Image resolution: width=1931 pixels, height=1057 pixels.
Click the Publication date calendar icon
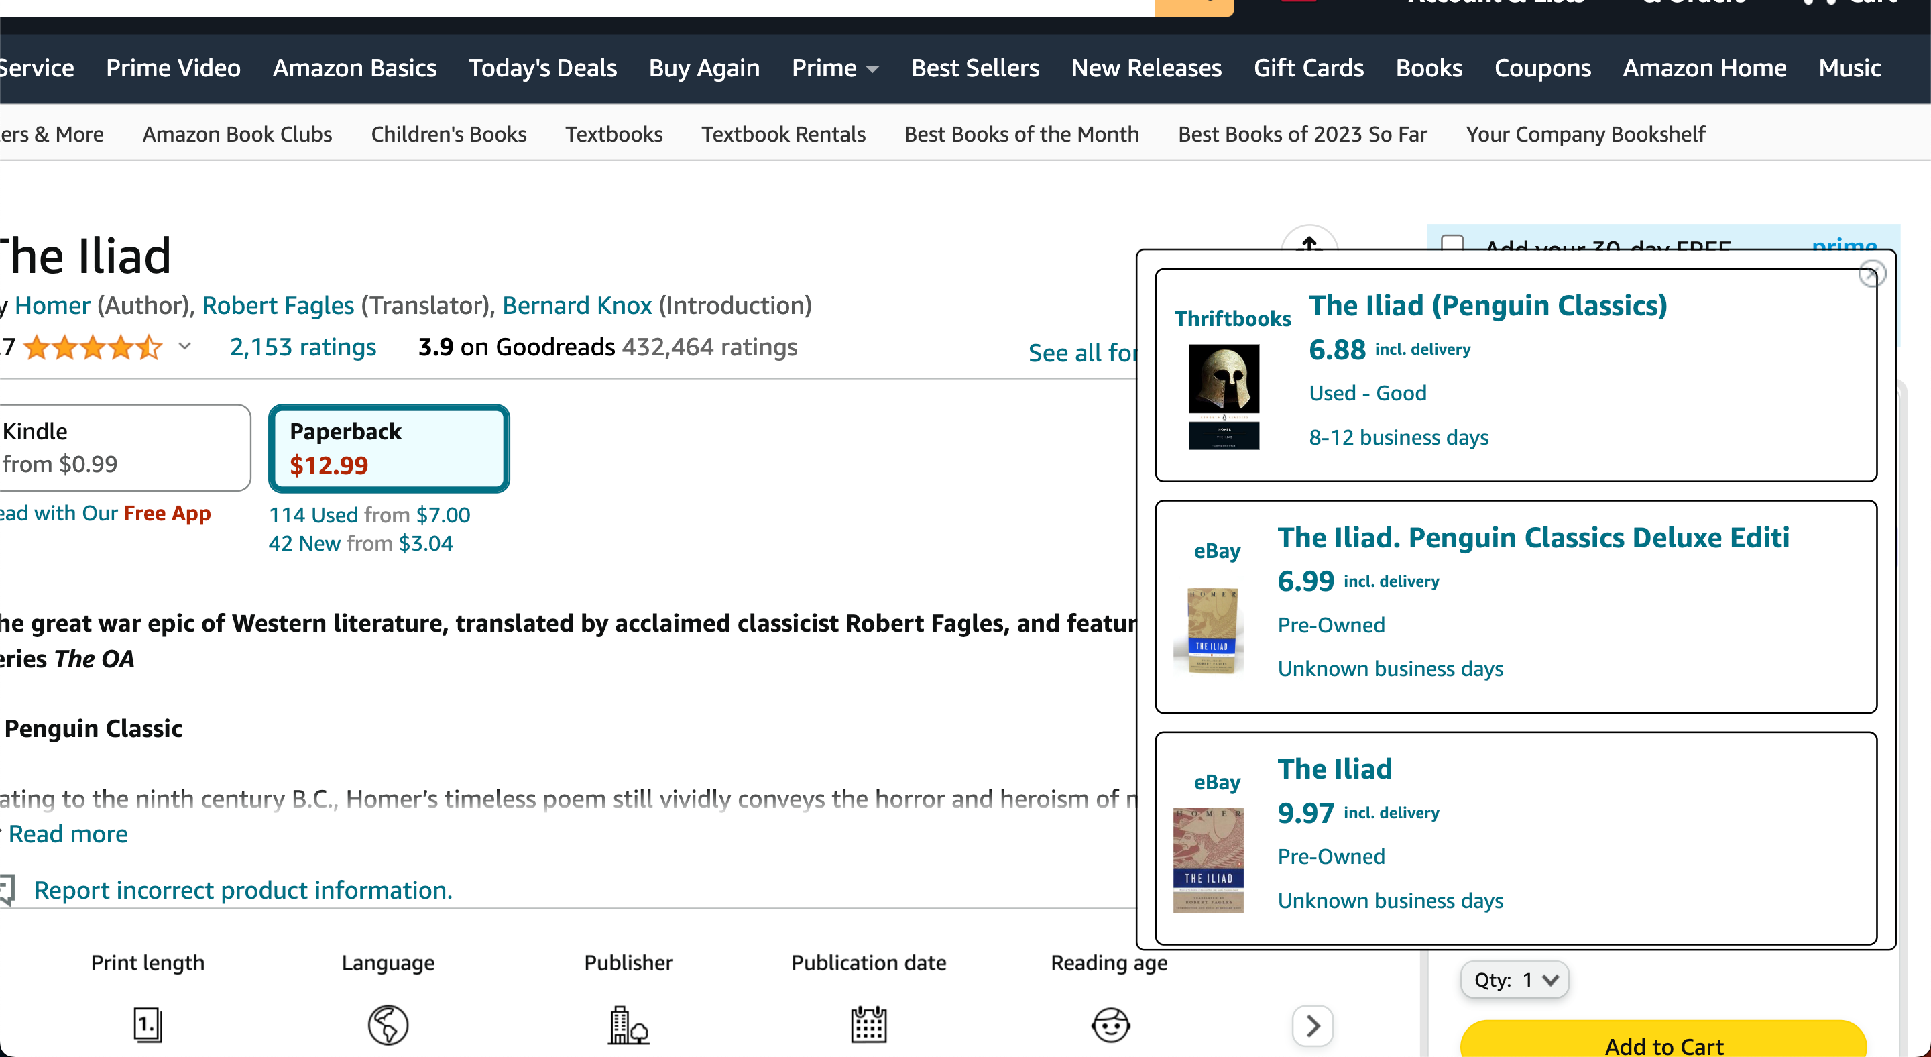coord(869,1025)
